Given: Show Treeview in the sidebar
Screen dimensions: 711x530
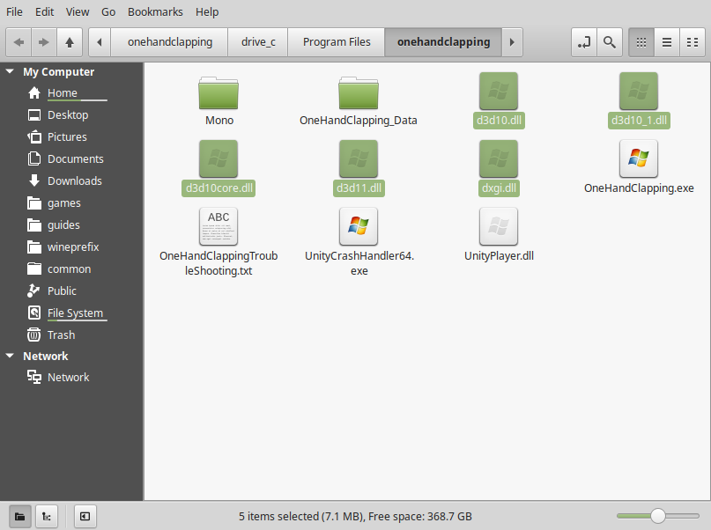Looking at the screenshot, I should click(46, 517).
